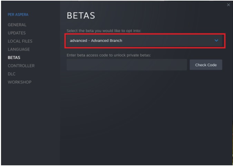Image resolution: width=233 pixels, height=166 pixels.
Task: Click the 'Advanced Branch' text in dropdown
Action: pos(106,41)
